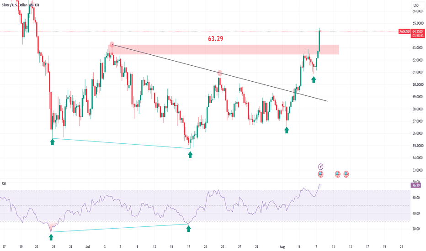
Task: Click the XAGUSD symbol price label
Action: (404, 31)
